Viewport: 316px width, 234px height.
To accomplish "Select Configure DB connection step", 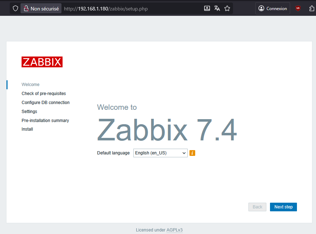I will [46, 103].
